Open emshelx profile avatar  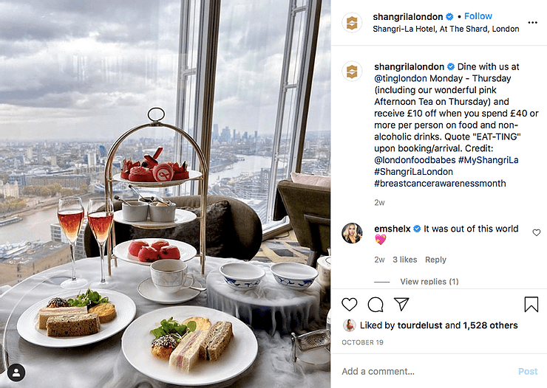(352, 233)
